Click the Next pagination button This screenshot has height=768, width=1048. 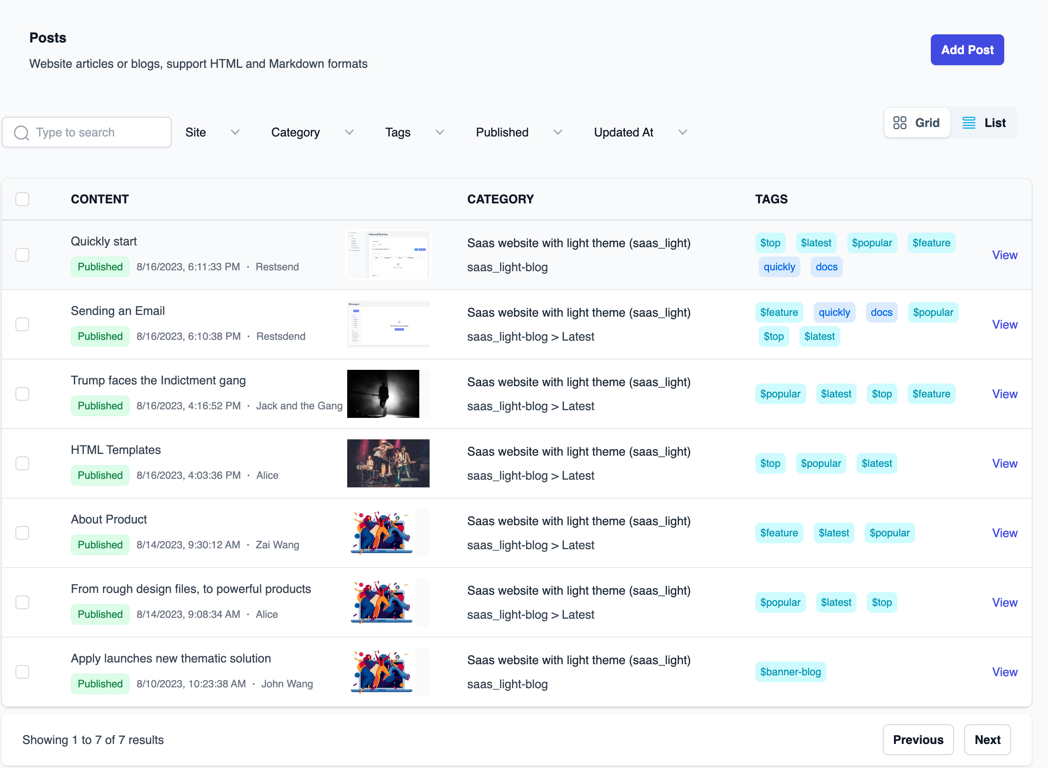click(987, 740)
